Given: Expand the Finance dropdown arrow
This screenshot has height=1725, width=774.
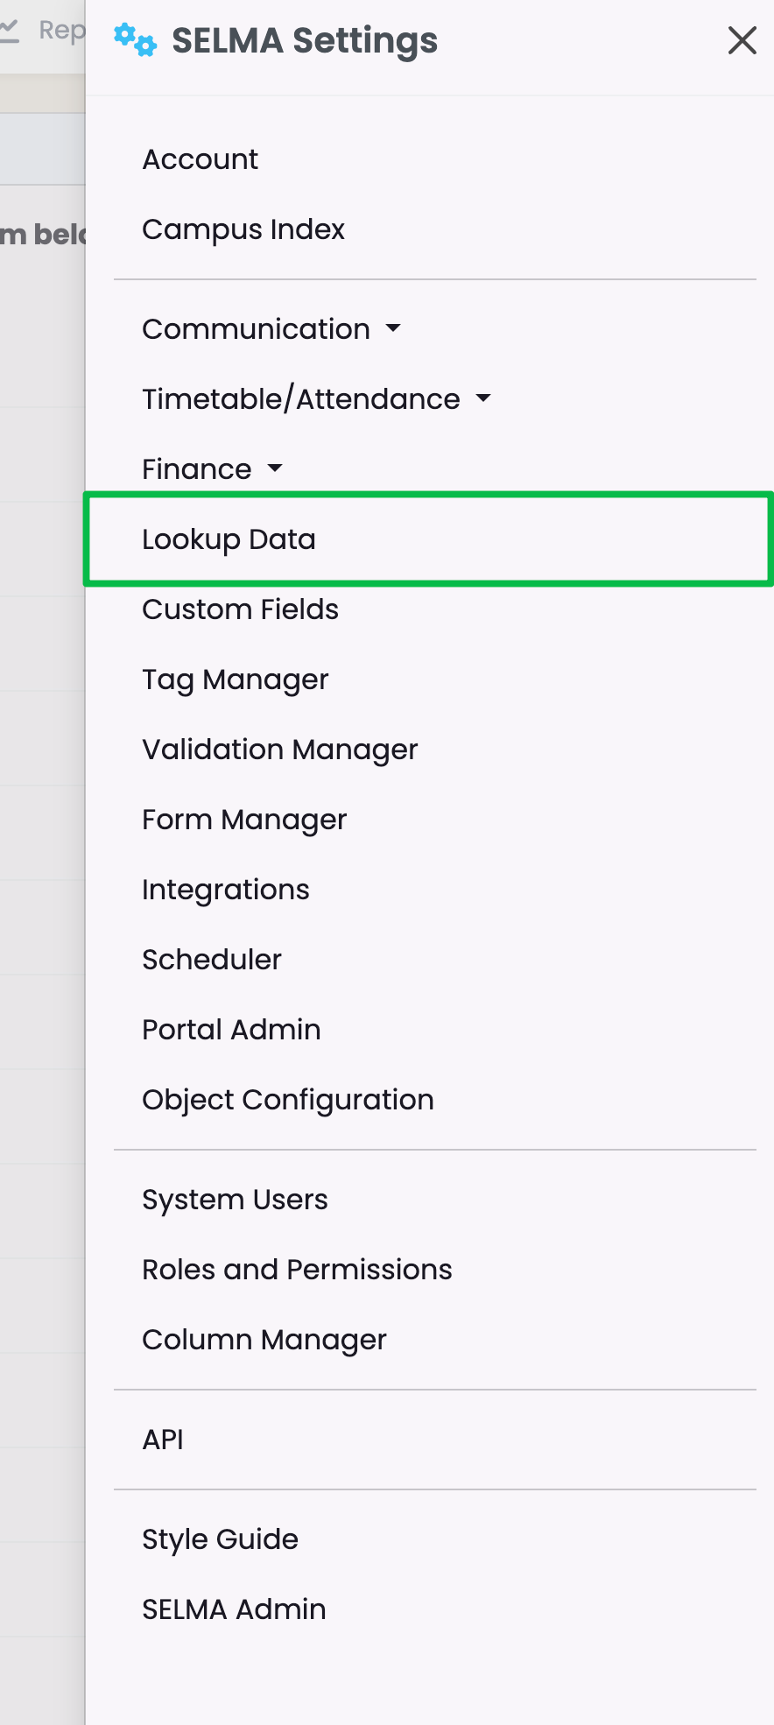Looking at the screenshot, I should tap(275, 468).
